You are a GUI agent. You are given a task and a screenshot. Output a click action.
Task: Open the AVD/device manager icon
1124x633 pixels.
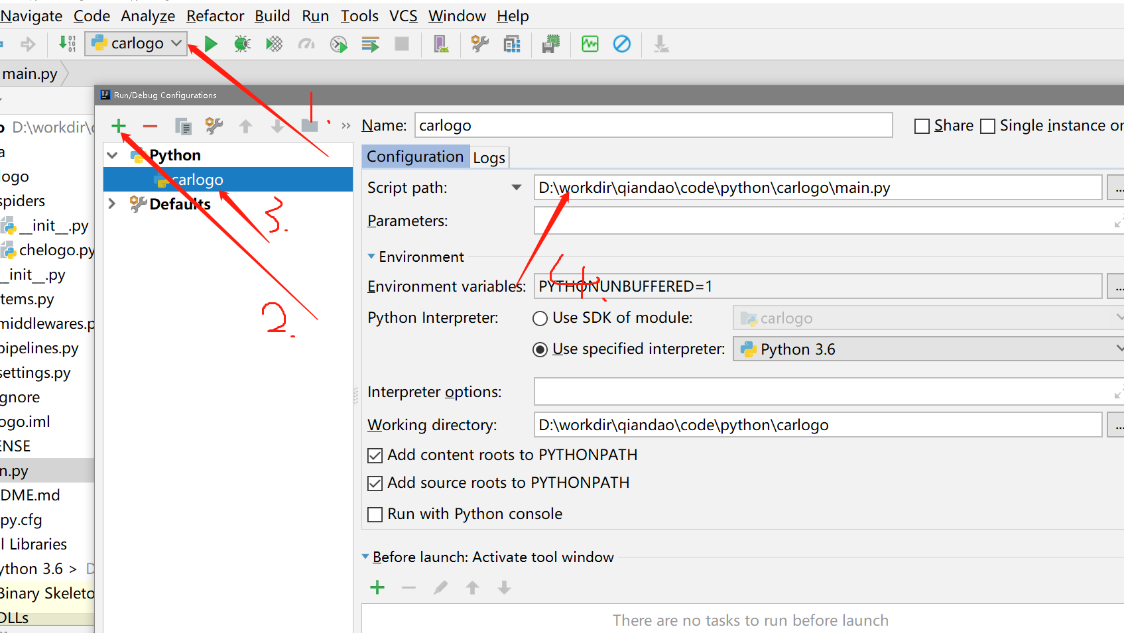[441, 44]
